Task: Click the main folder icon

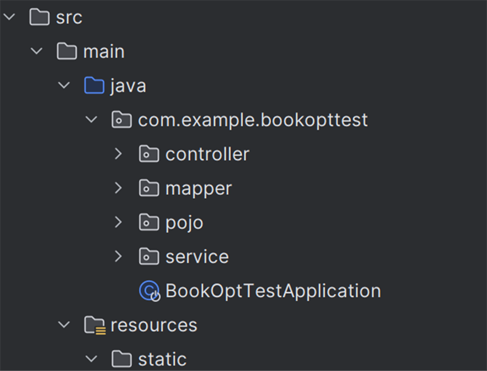Action: pos(67,51)
